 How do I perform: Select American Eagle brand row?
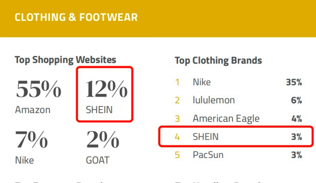point(238,119)
